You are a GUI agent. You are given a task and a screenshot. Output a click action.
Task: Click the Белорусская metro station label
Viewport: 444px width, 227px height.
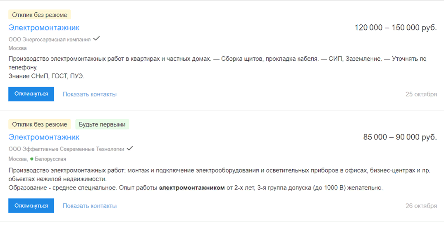50,159
